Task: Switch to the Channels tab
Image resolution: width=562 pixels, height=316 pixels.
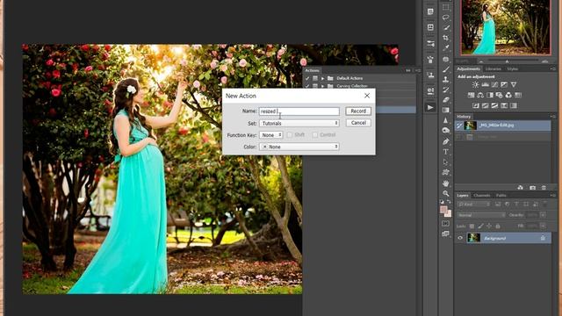Action: (482, 195)
